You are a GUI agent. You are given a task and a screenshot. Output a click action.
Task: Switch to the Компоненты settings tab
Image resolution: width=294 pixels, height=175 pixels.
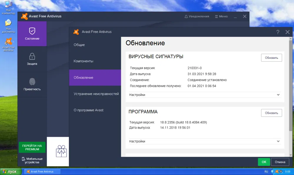(x=95, y=61)
